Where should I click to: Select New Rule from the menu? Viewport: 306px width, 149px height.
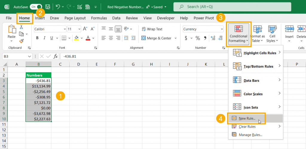pos(247,118)
